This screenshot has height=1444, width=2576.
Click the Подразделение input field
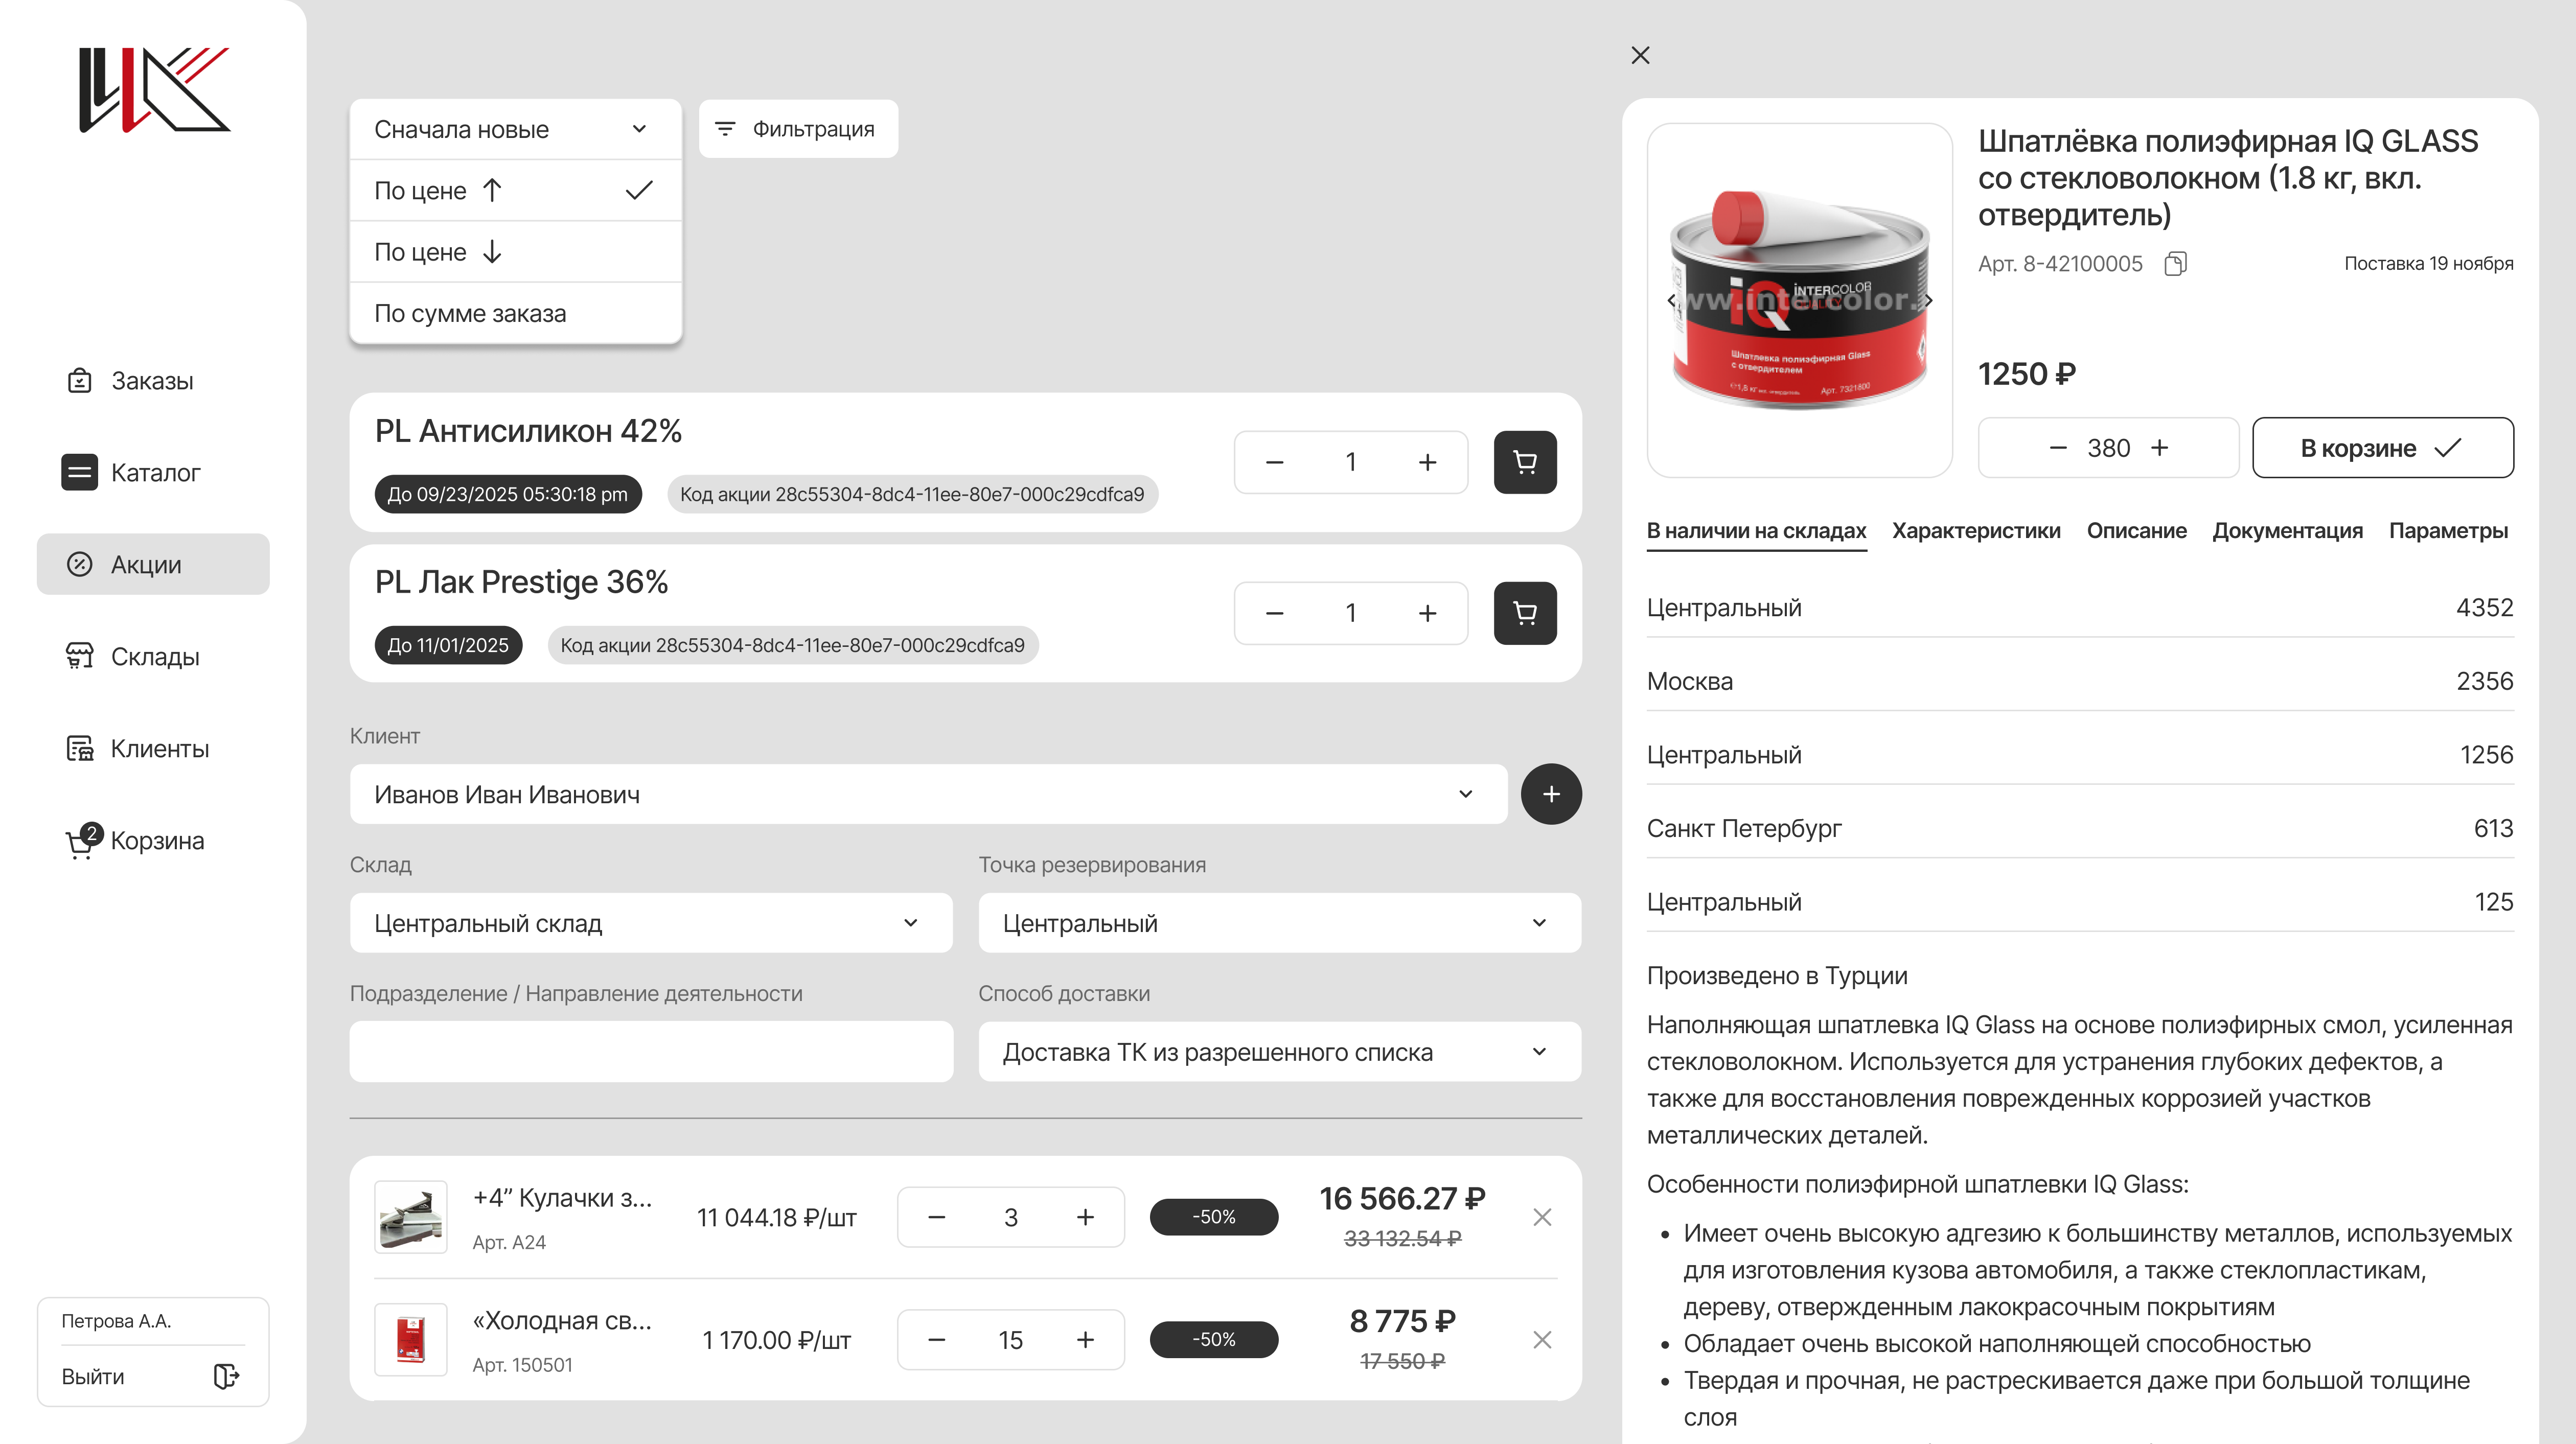(x=650, y=1052)
